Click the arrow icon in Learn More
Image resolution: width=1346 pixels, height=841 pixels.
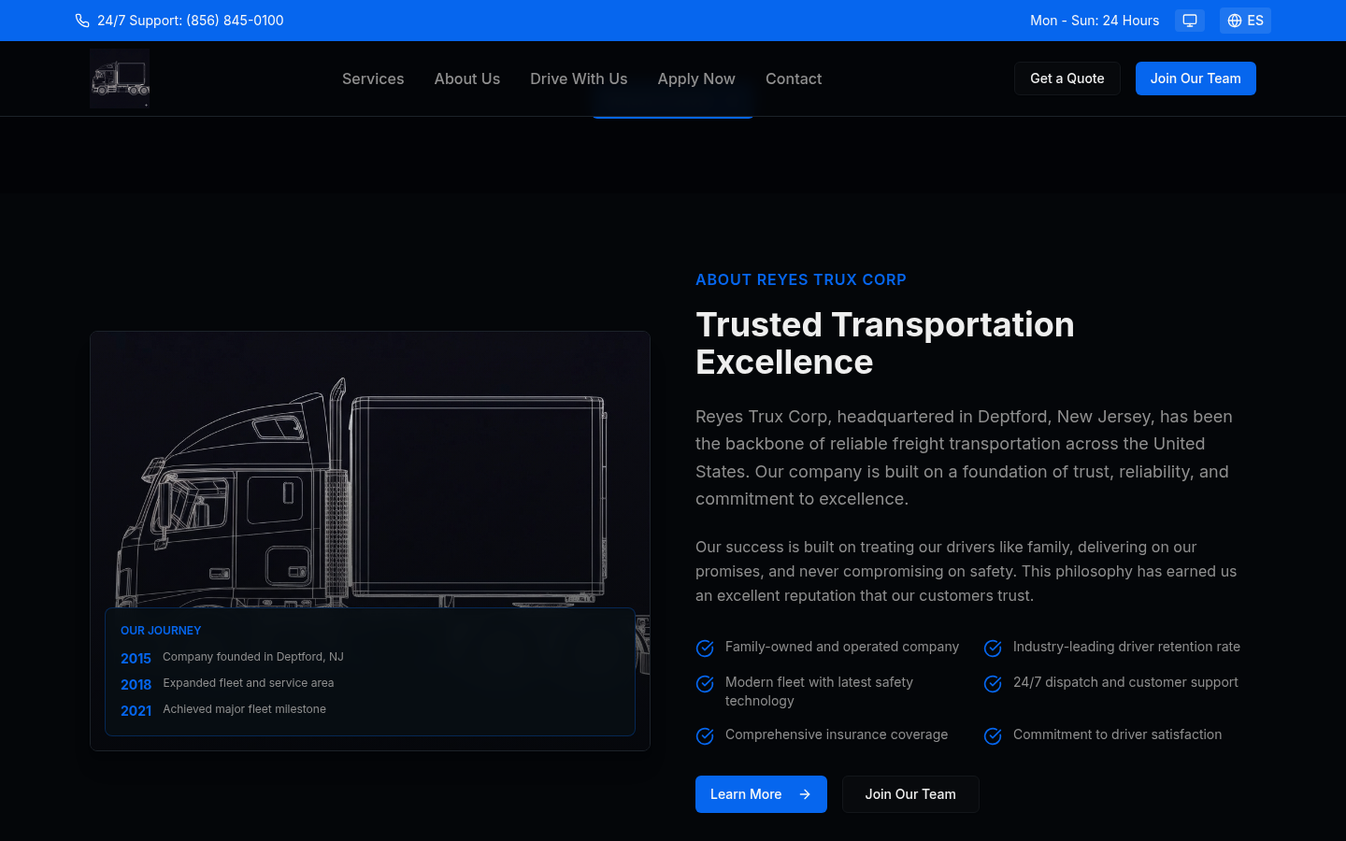805,794
